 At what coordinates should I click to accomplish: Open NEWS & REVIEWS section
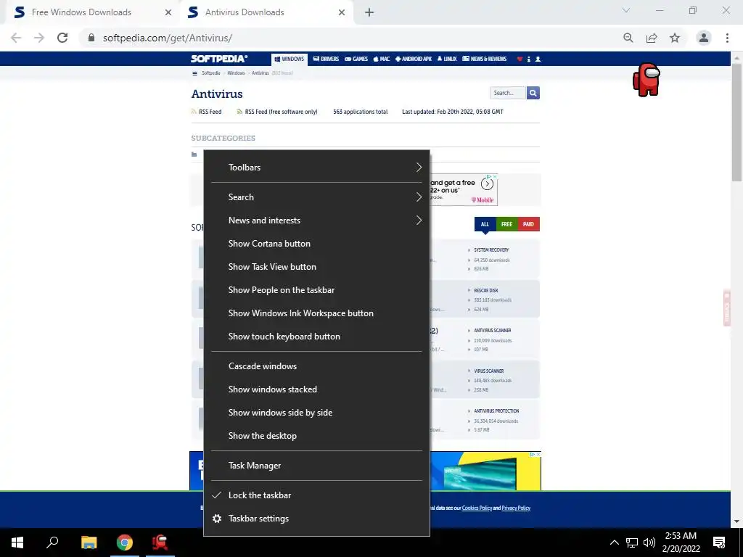click(x=484, y=59)
